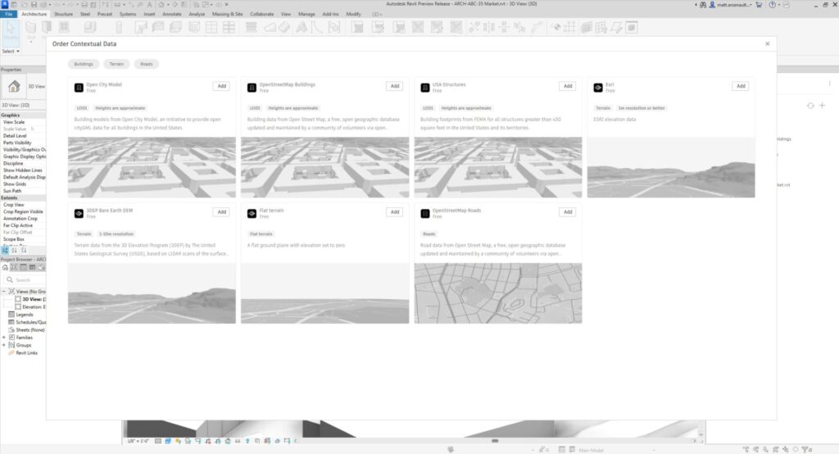Close the Order Contextual Data dialog

[x=767, y=44]
